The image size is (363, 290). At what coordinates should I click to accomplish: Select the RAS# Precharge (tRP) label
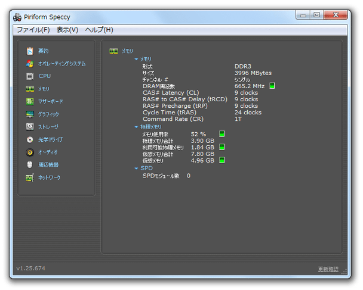point(175,106)
